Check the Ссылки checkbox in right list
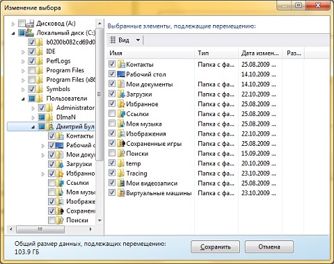This screenshot has width=334, height=264. (112, 113)
